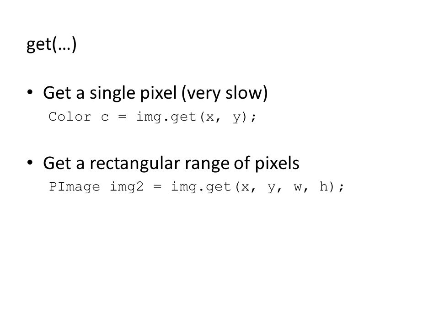439x329 pixels.
Task: Click the second bullet point marker
Action: [x=30, y=162]
